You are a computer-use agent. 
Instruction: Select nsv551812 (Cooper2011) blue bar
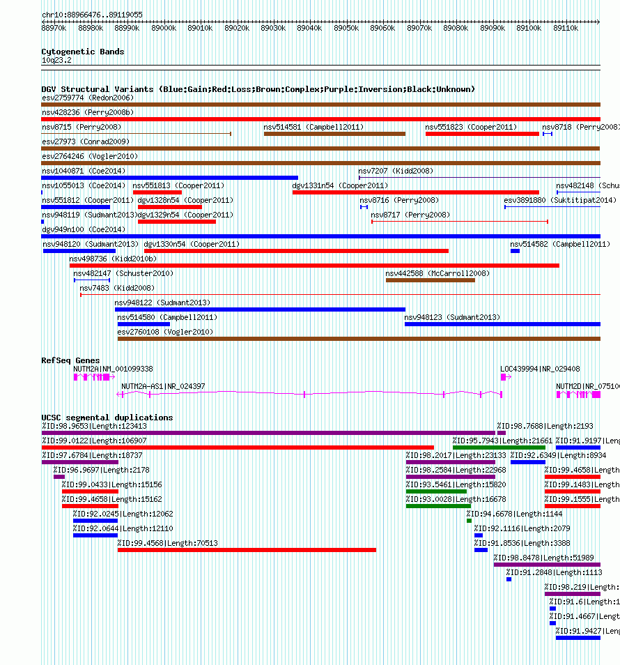75,207
